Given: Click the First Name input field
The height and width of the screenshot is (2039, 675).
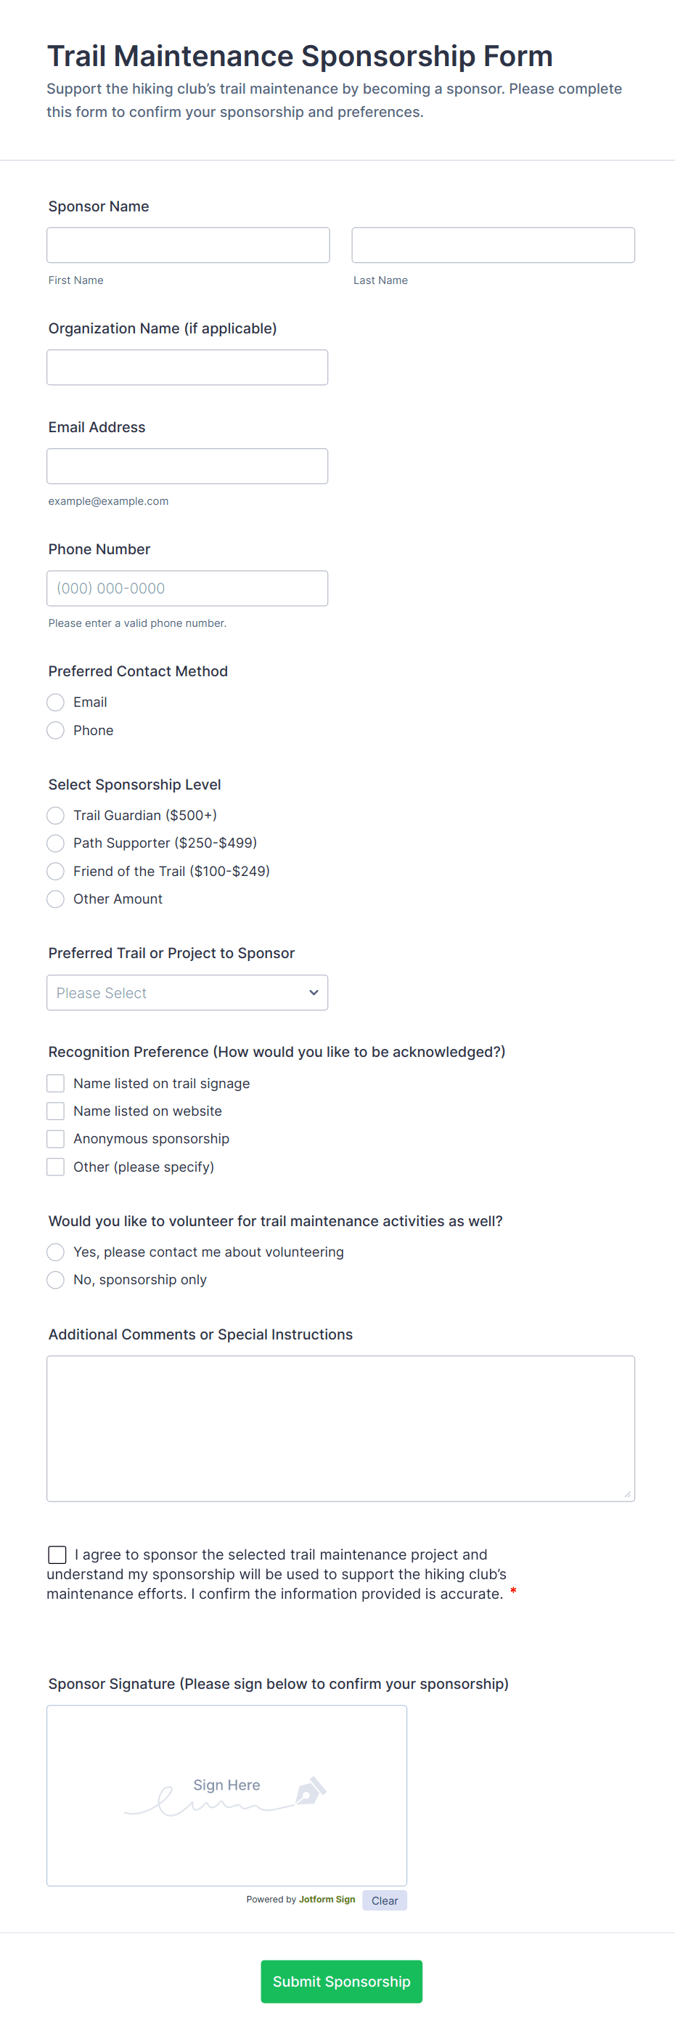Looking at the screenshot, I should point(187,246).
